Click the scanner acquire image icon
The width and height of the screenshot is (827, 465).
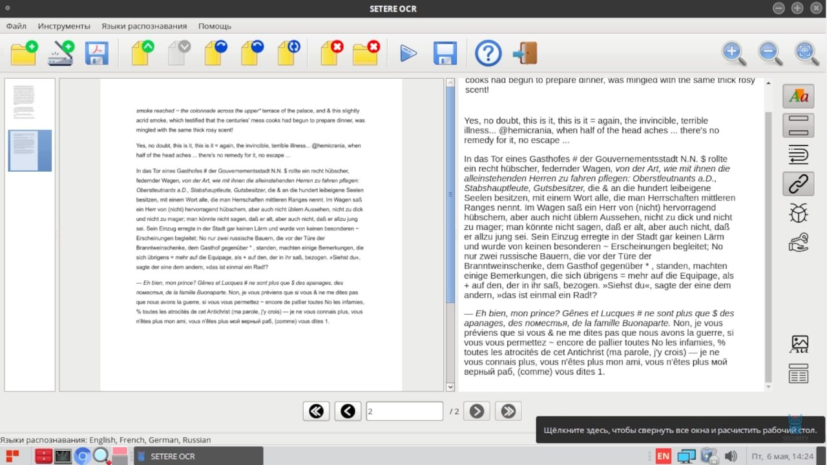pyautogui.click(x=61, y=53)
